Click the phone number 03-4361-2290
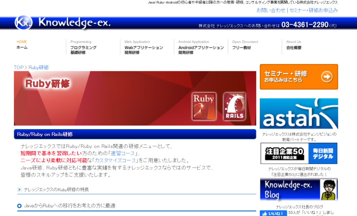The width and height of the screenshot is (357, 216). 305,25
